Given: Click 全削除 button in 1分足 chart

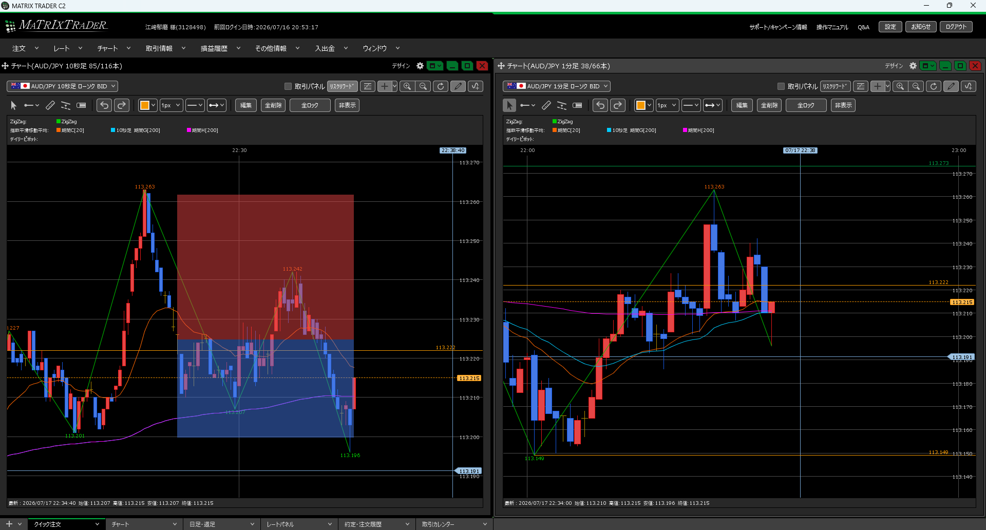Looking at the screenshot, I should (769, 105).
